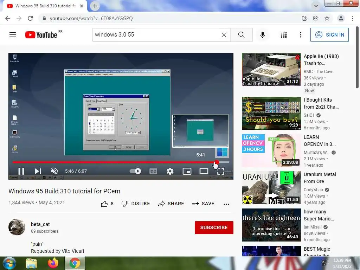Viewport: 360px width, 270px height.
Task: Click the Windows 95 Build 310 browser tab
Action: click(45, 6)
